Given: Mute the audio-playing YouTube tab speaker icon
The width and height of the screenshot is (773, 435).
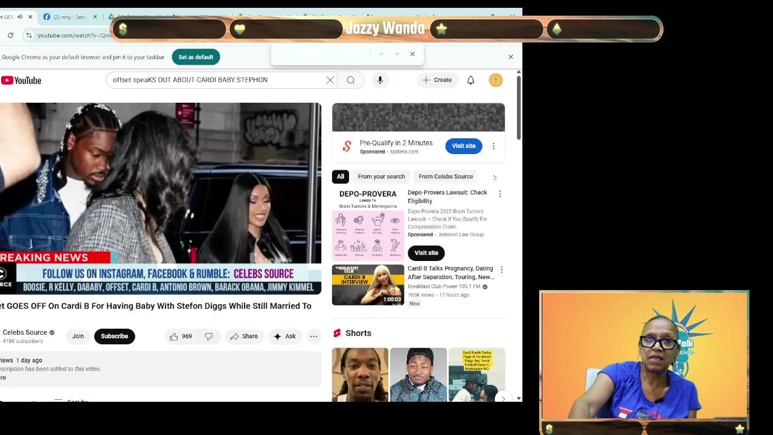Looking at the screenshot, I should coord(20,17).
